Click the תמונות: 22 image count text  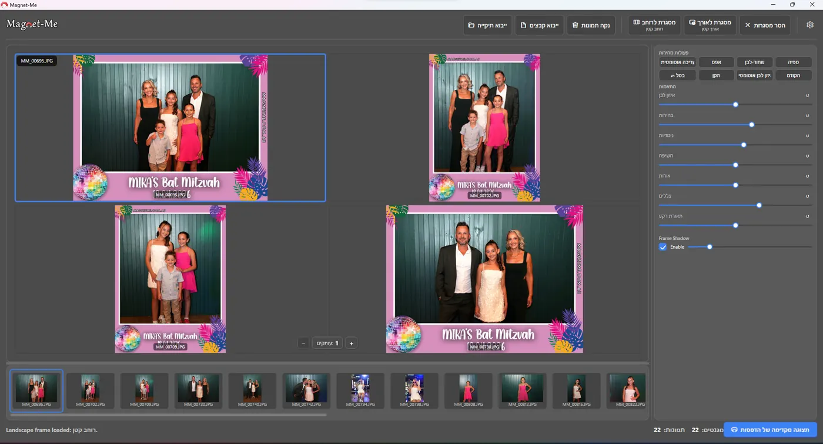click(x=670, y=430)
